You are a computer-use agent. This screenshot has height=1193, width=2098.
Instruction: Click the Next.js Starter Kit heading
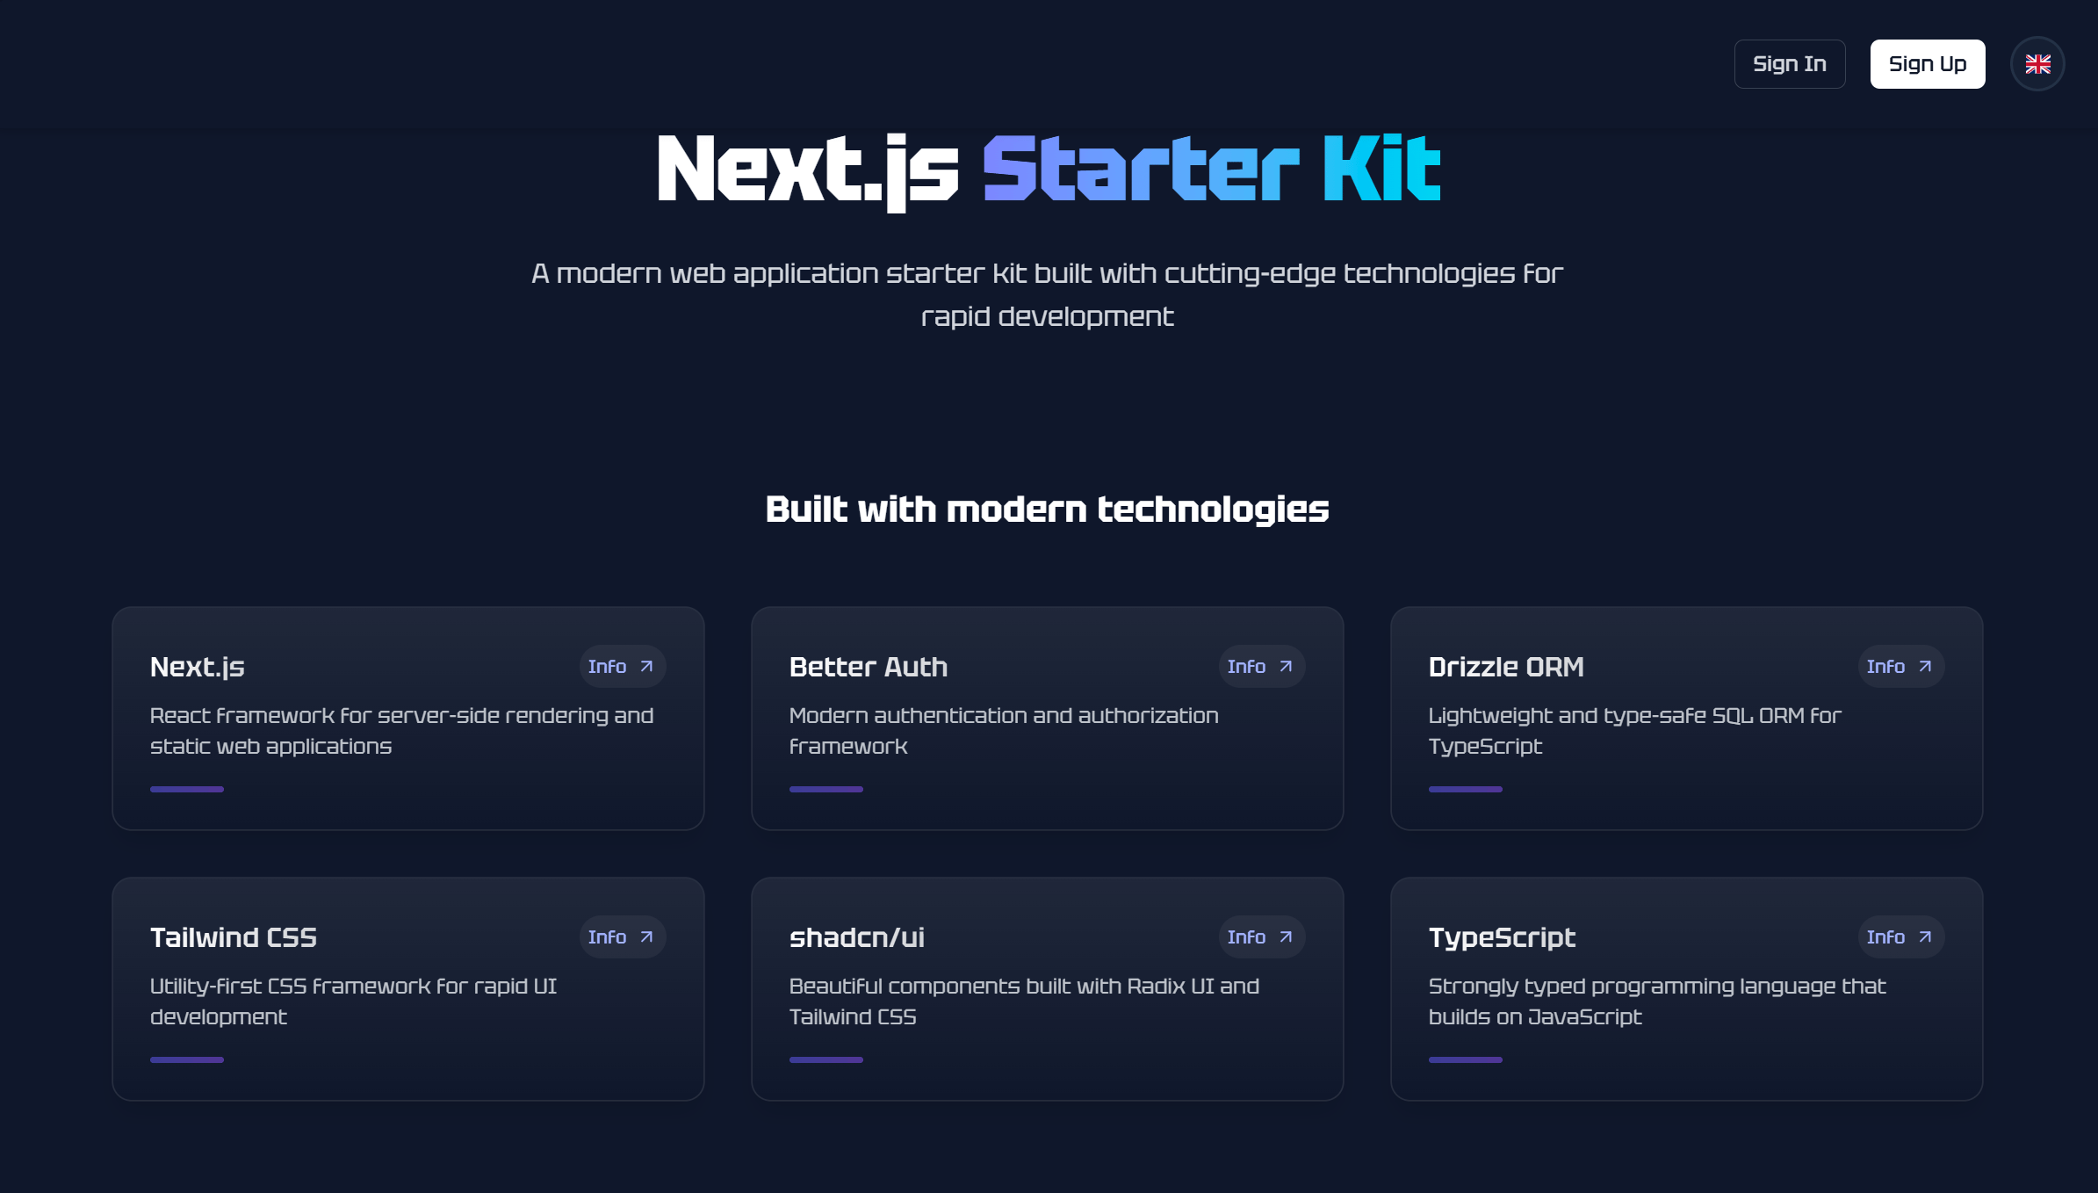pyautogui.click(x=1049, y=170)
